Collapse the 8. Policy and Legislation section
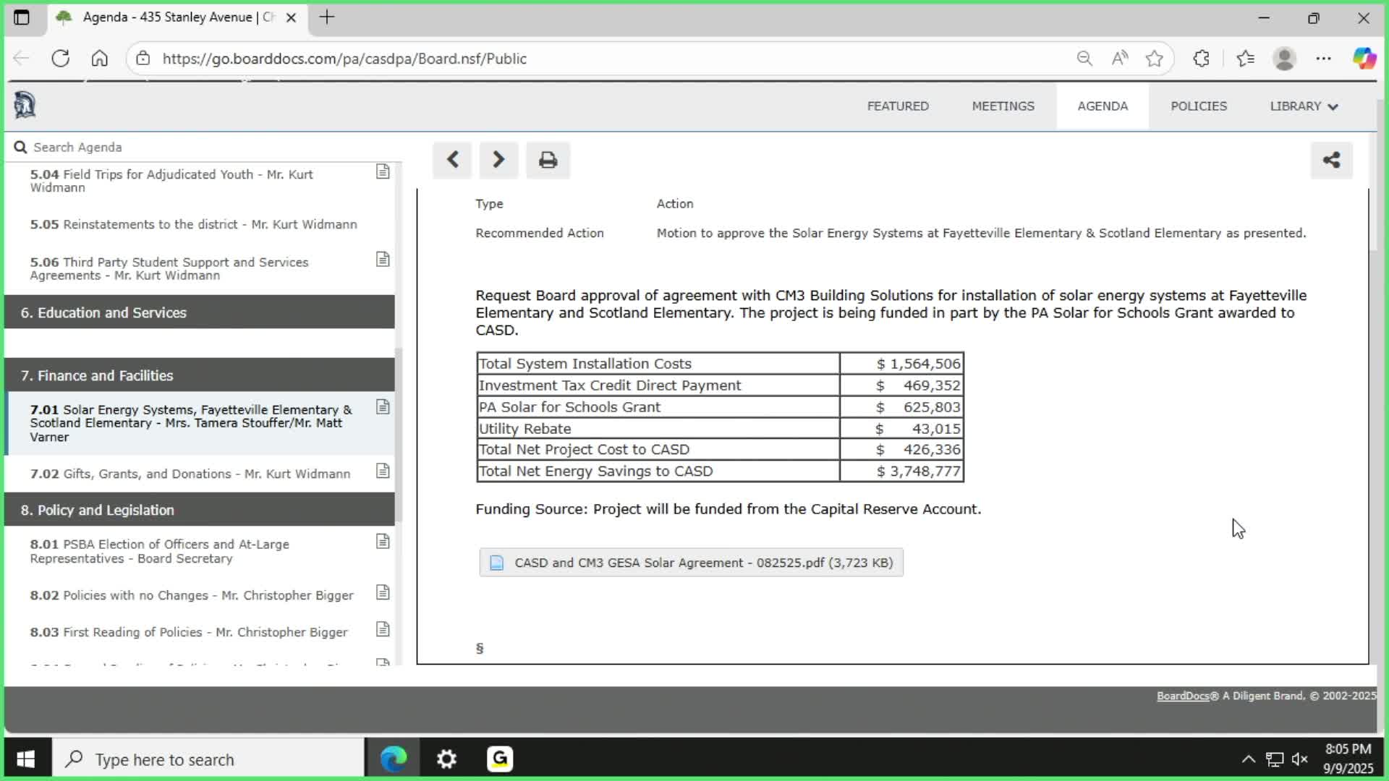Image resolution: width=1389 pixels, height=781 pixels. coord(199,510)
